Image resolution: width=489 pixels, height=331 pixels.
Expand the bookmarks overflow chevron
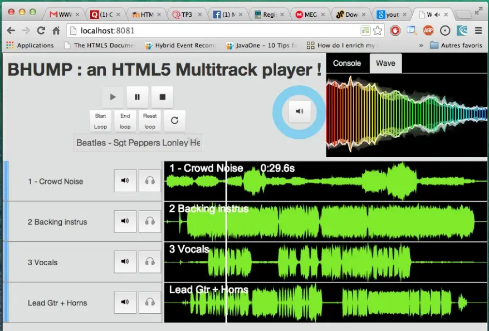(x=421, y=46)
